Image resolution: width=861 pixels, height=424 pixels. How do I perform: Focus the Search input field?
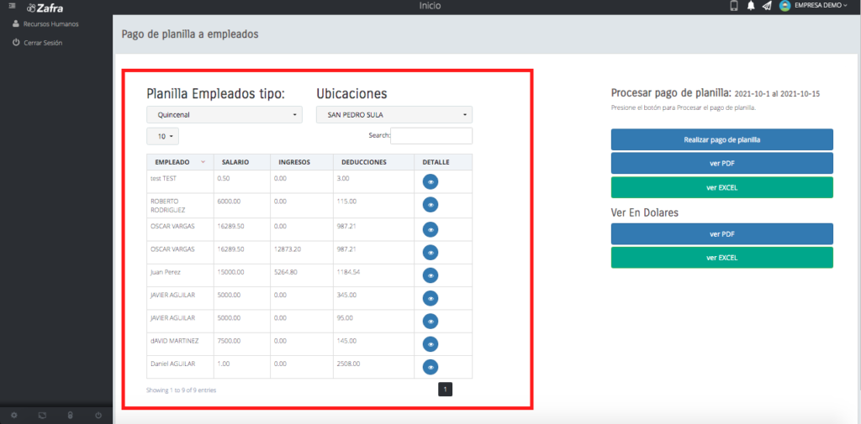[x=431, y=135]
